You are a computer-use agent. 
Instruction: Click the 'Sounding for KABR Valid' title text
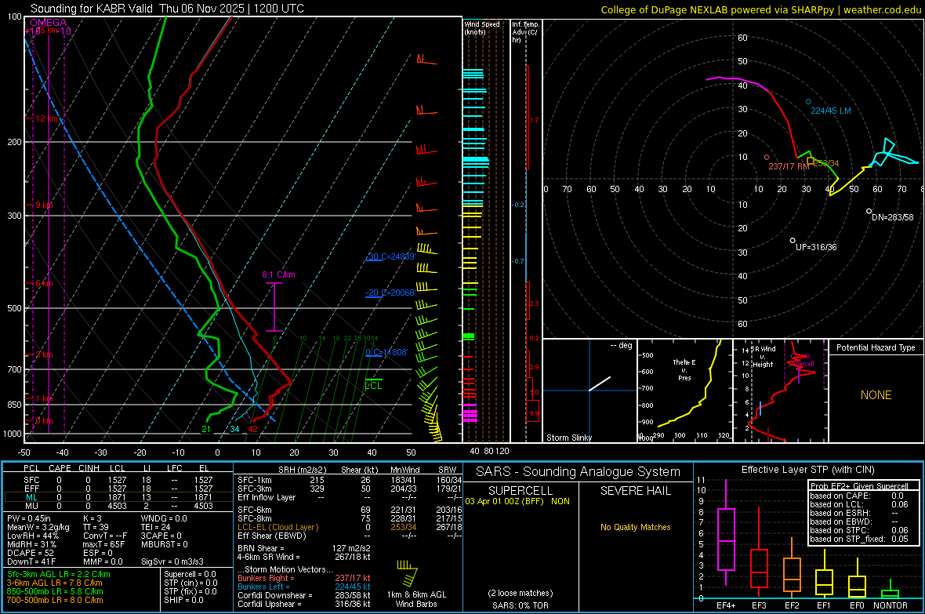(x=92, y=9)
